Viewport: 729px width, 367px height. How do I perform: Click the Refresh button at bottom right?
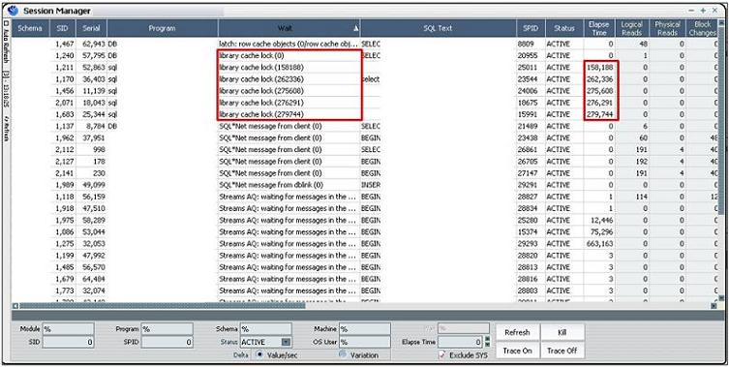(x=517, y=332)
